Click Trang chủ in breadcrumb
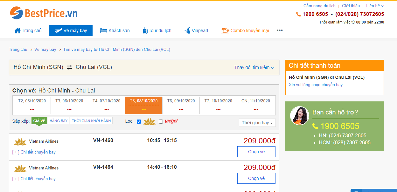 pyautogui.click(x=18, y=49)
